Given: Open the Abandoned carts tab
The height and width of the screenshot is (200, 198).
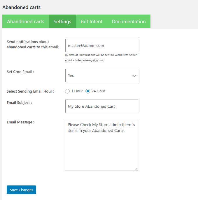Looking at the screenshot, I should (x=26, y=22).
